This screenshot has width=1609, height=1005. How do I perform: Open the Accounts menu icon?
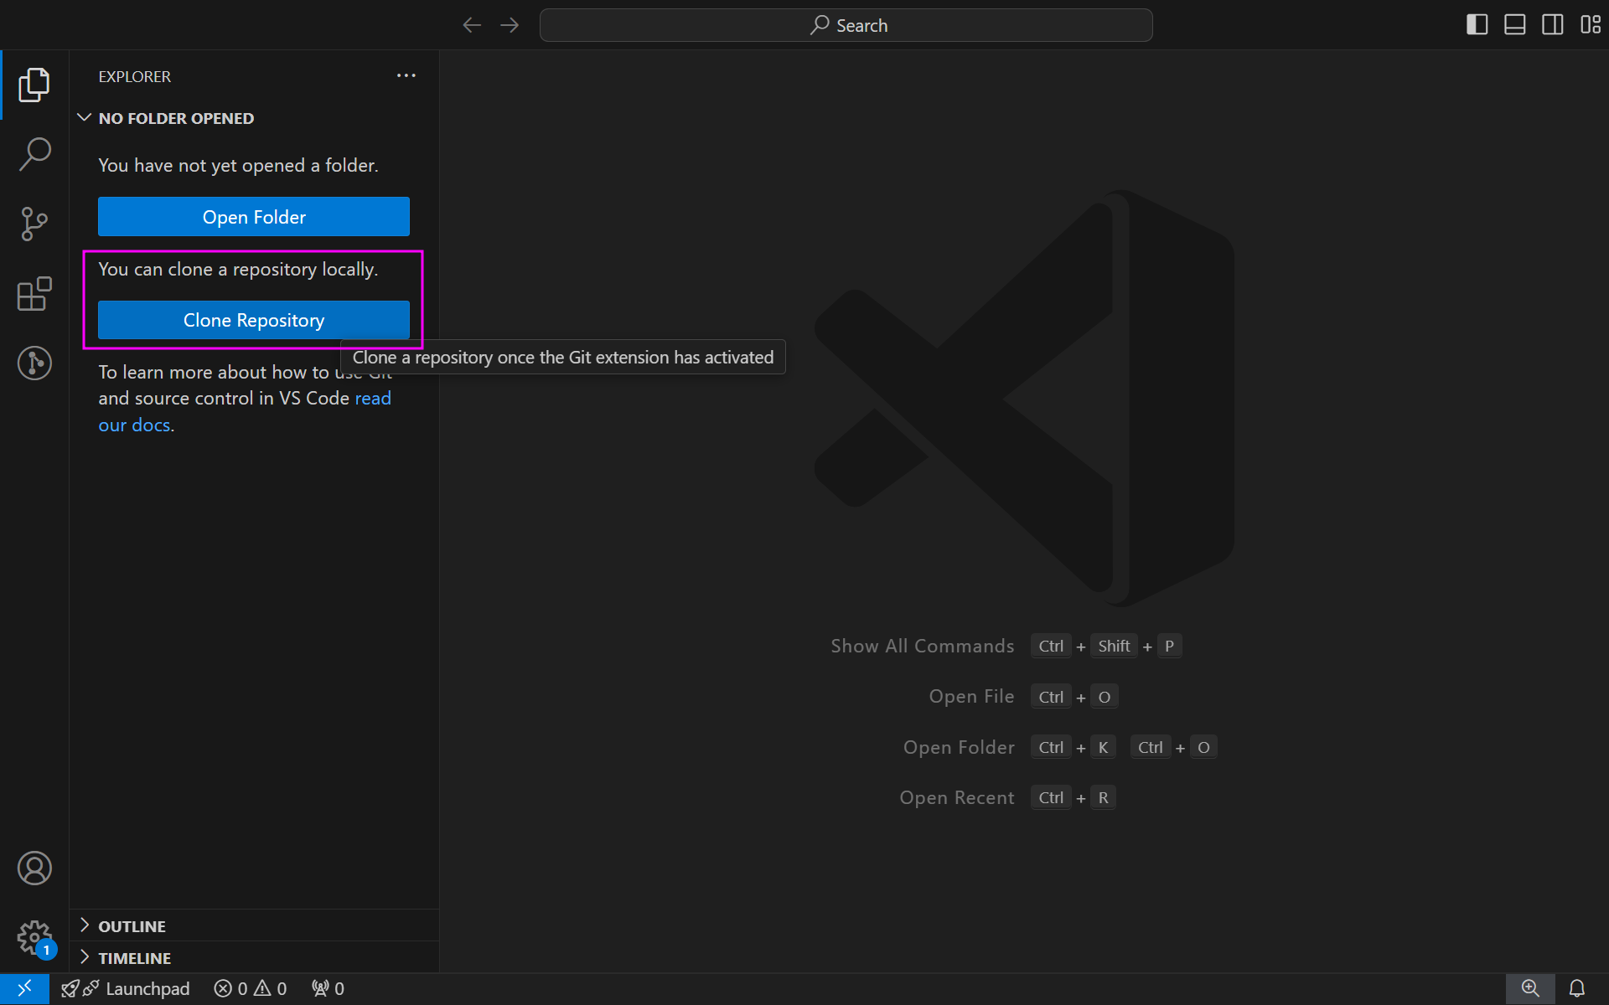34,868
